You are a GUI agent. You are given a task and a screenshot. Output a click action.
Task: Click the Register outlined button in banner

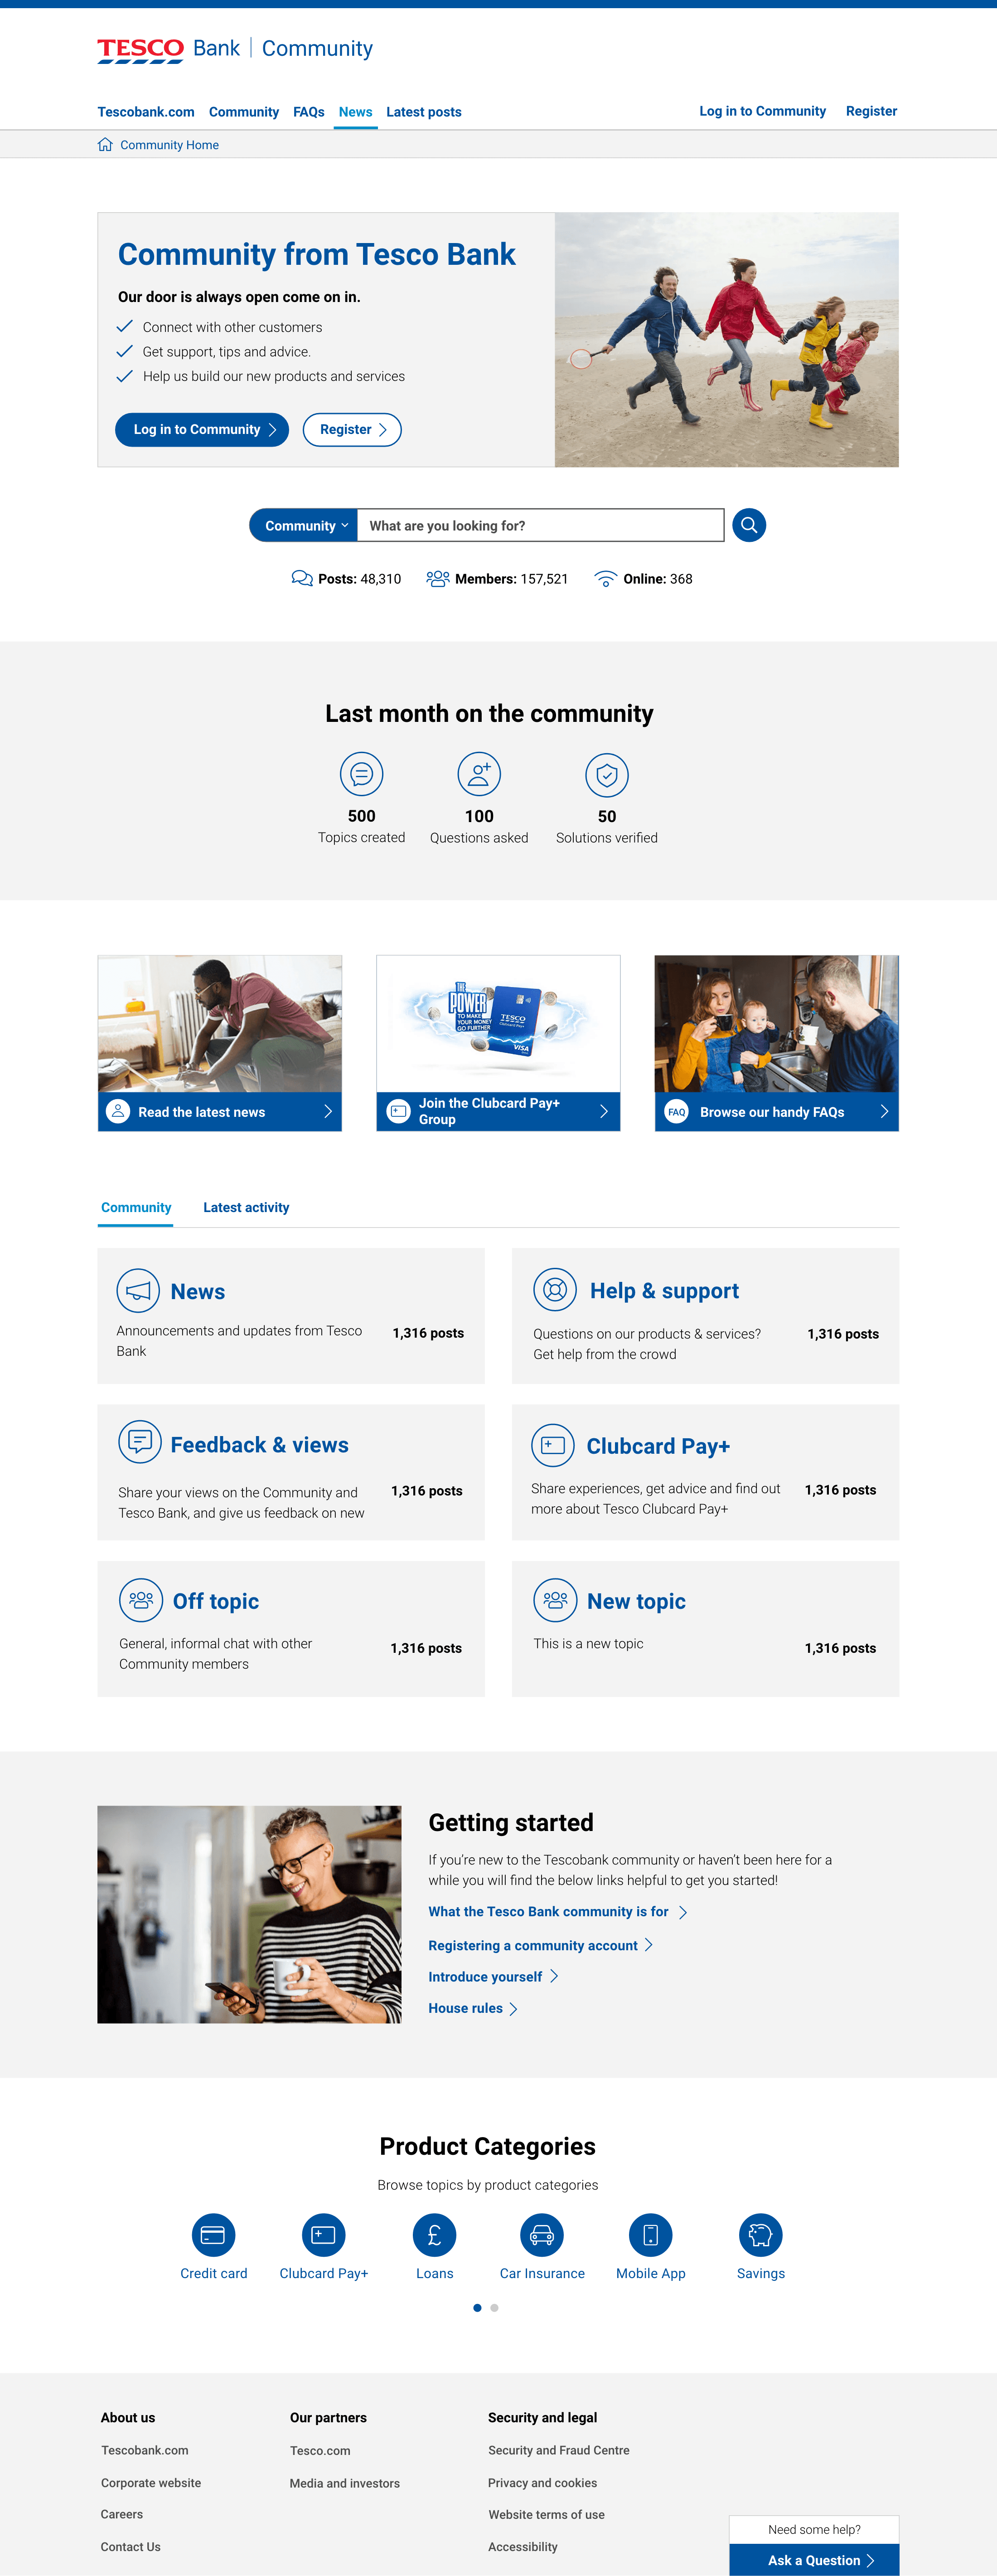click(x=352, y=429)
